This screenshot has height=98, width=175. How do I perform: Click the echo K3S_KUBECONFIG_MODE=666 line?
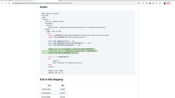coord(65,45)
